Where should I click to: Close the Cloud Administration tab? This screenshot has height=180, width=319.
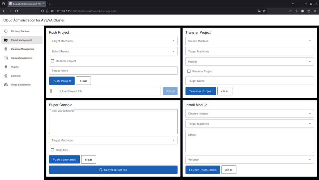pos(43,4)
